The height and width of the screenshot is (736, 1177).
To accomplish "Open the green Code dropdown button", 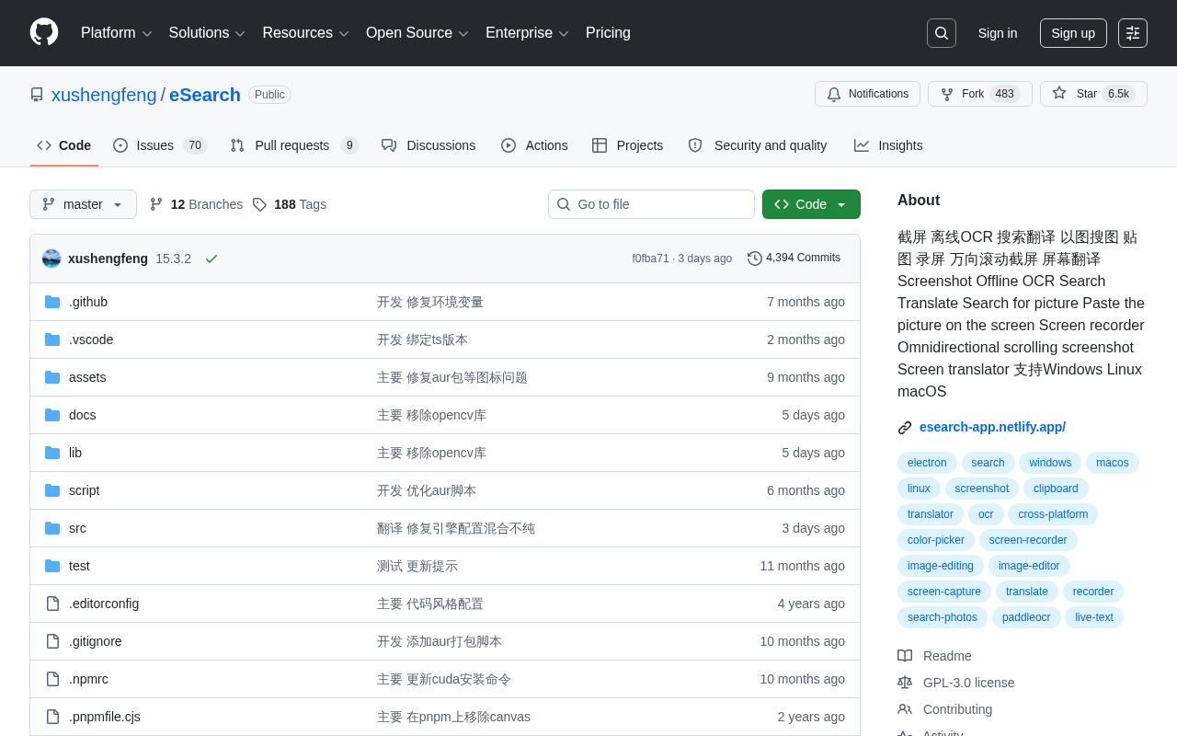I will pyautogui.click(x=811, y=204).
